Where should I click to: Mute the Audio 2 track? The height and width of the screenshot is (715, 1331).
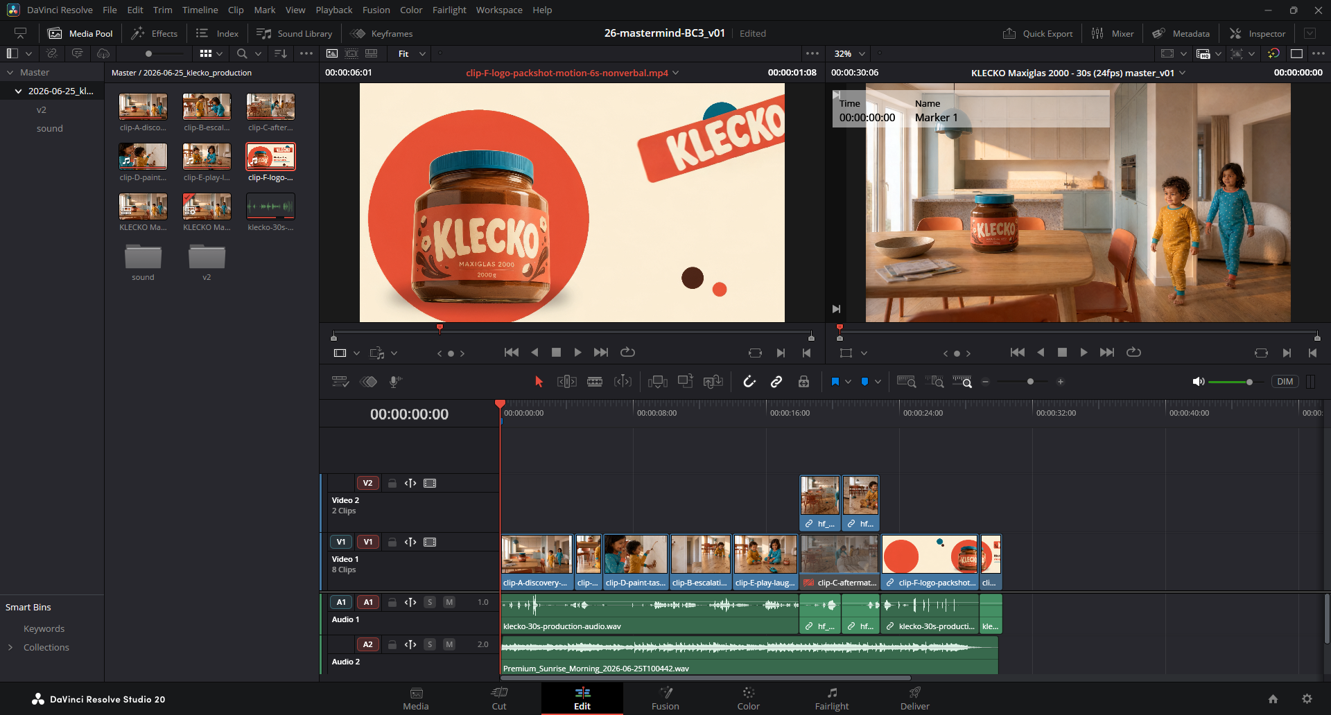click(449, 644)
